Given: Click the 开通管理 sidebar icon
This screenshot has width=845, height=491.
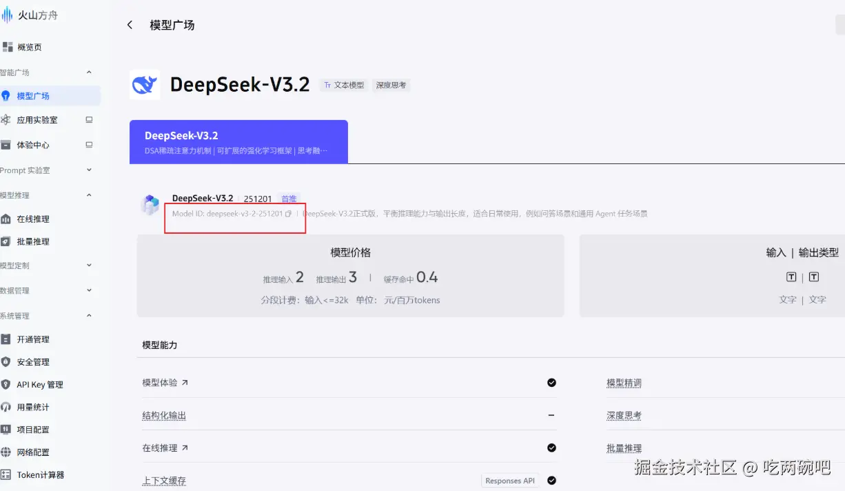Looking at the screenshot, I should tap(6, 339).
